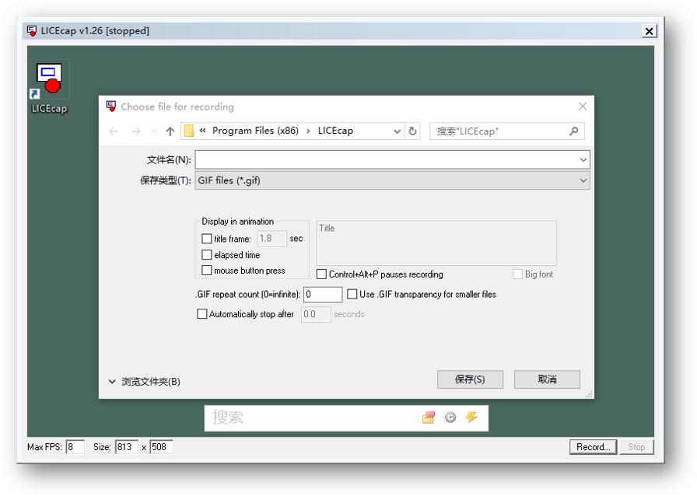Select LICEcap breadcrumb in path
697x496 pixels.
335,131
